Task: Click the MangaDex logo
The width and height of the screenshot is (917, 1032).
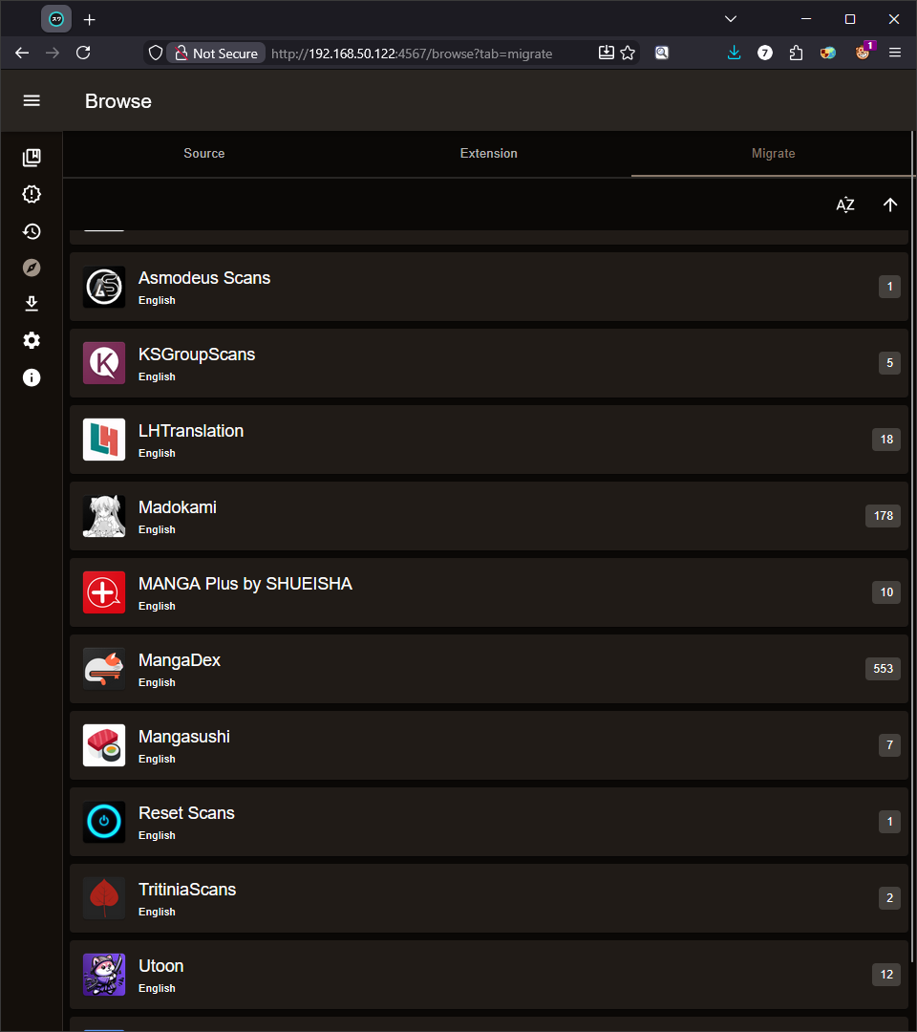Action: coord(104,669)
